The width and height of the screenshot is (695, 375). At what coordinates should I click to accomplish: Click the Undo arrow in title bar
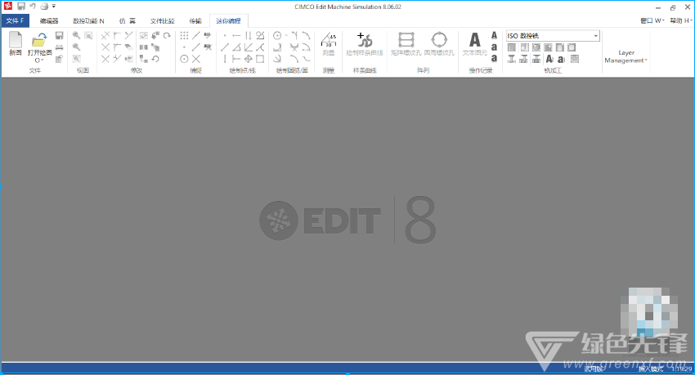[x=32, y=7]
